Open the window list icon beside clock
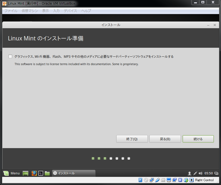Screen dimensions: 221x185 tap(216, 173)
